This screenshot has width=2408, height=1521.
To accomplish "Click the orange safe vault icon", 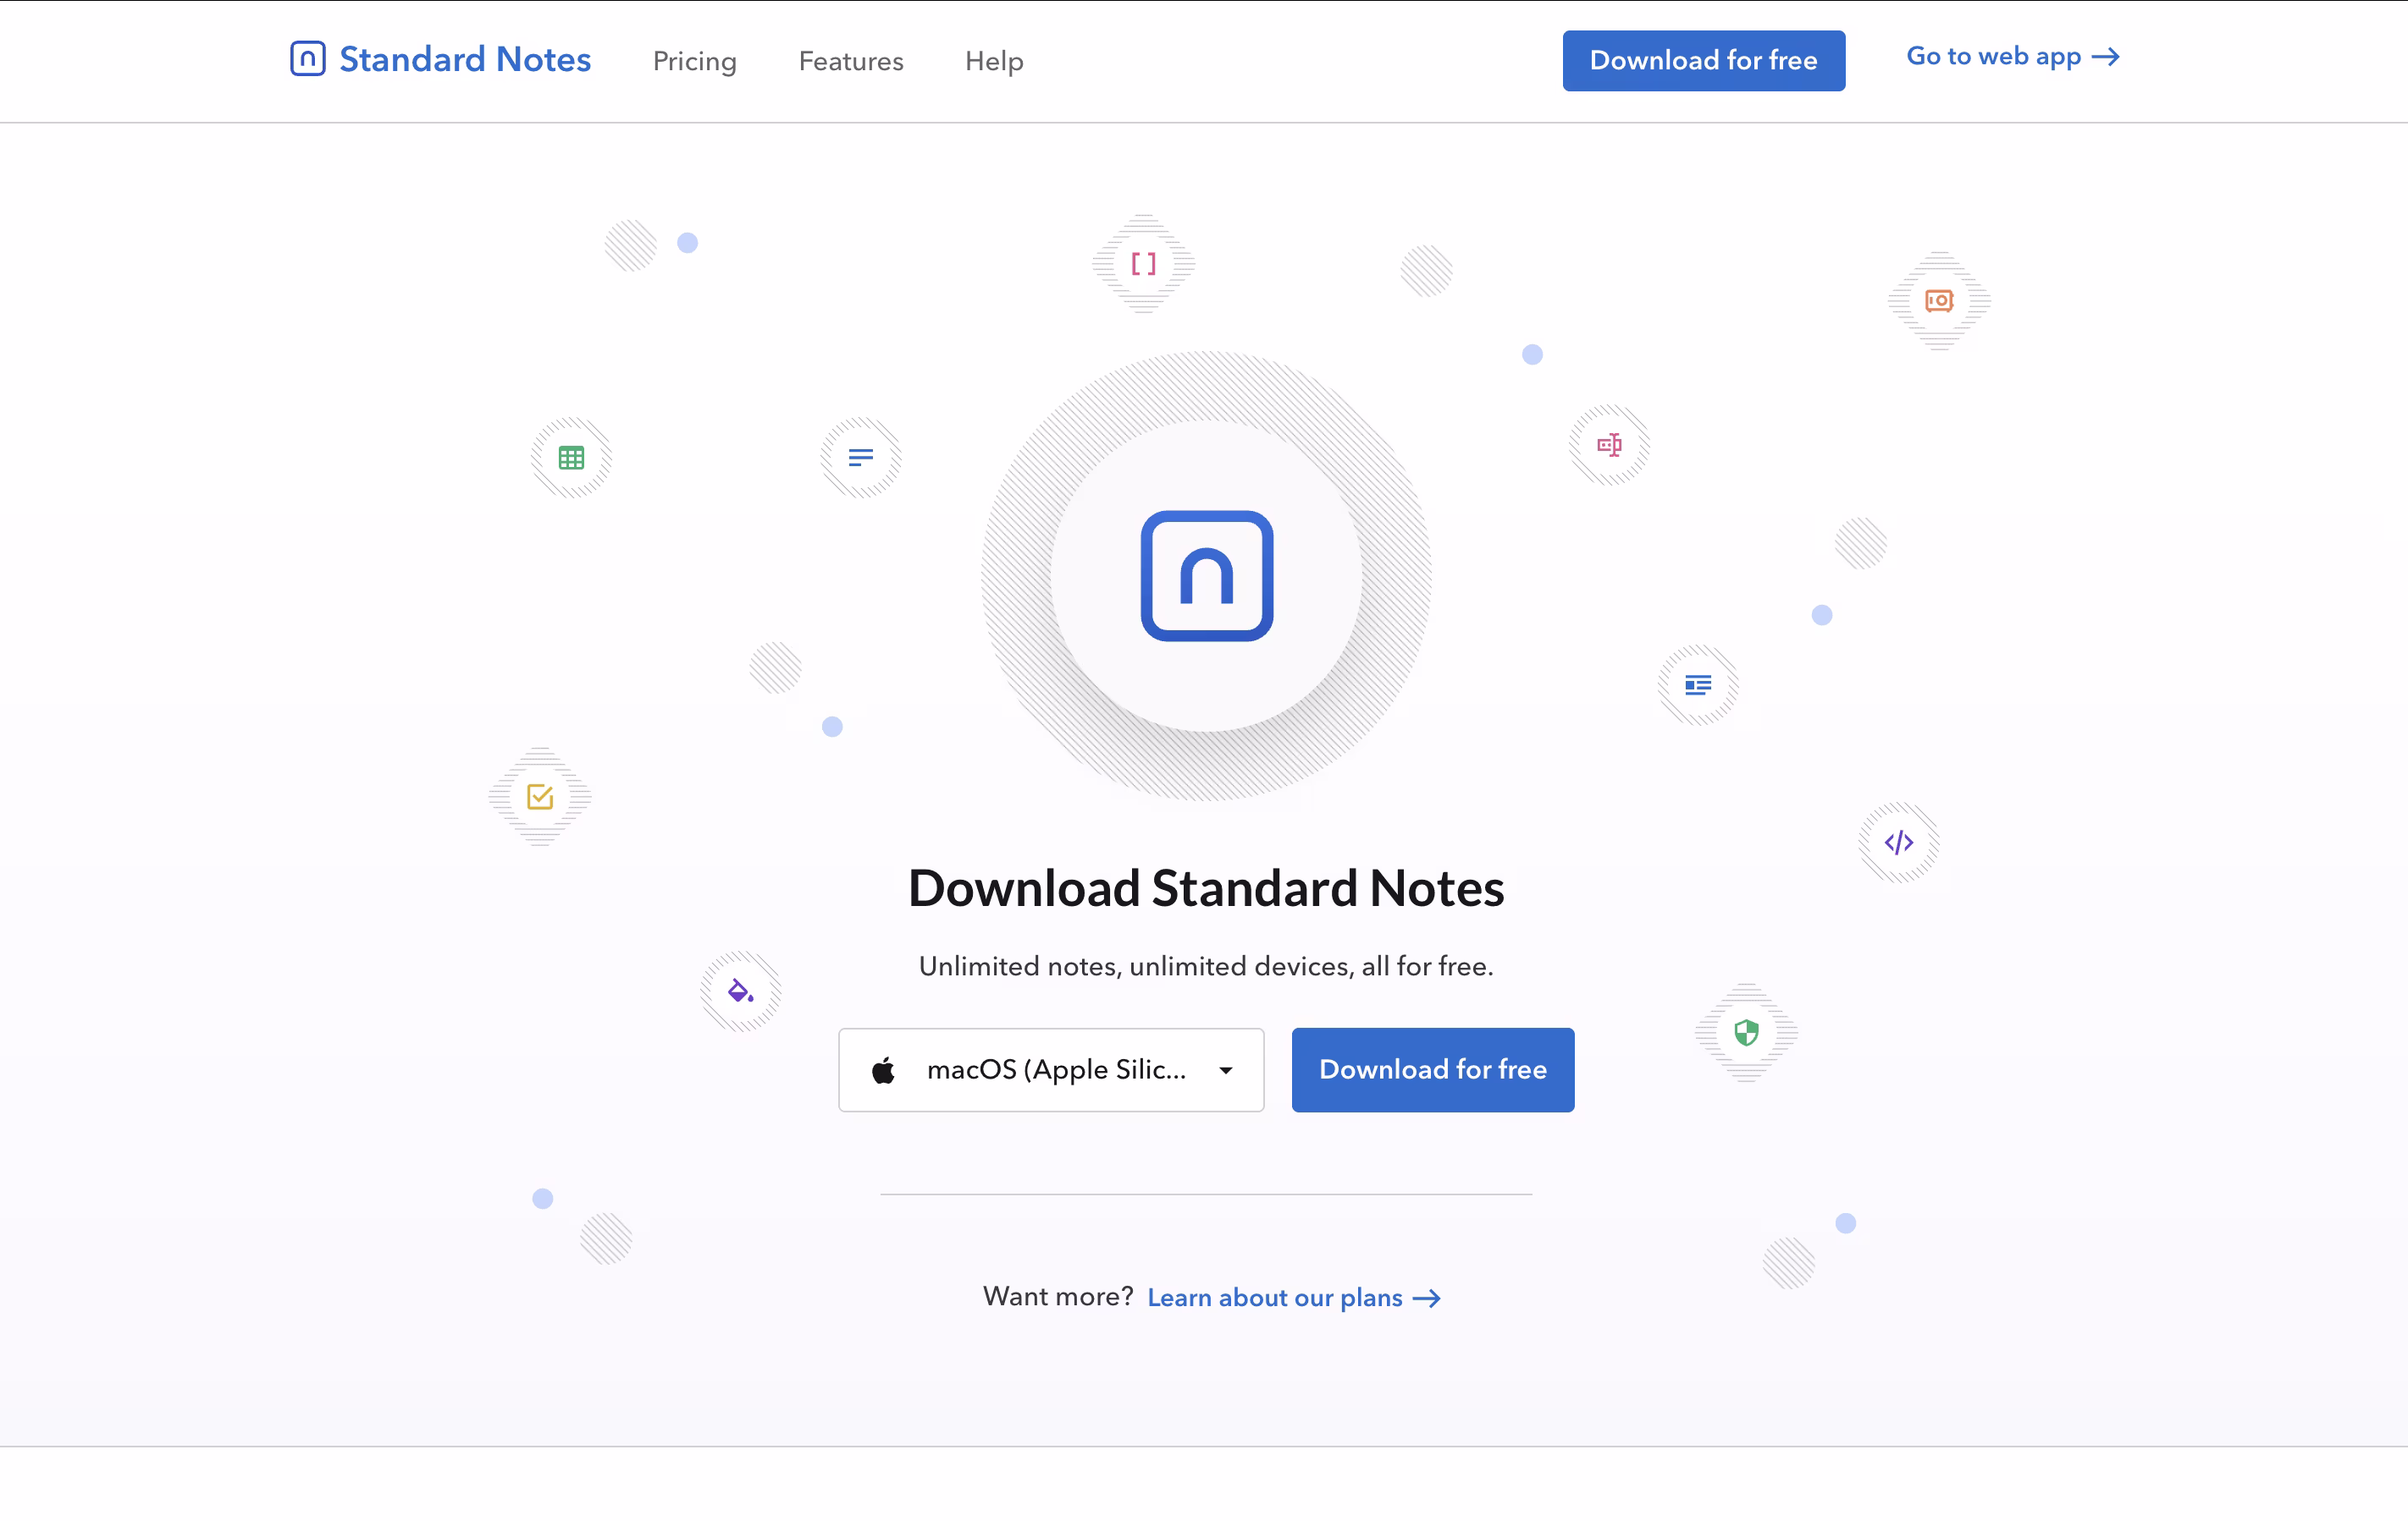I will (x=1938, y=301).
